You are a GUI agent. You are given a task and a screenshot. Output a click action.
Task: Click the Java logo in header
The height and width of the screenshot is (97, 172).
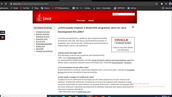44,17
